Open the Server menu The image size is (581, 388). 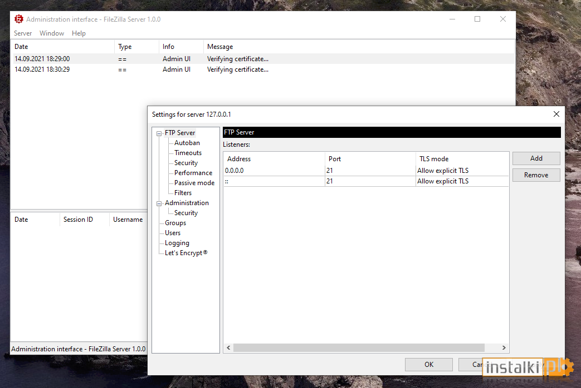coord(23,33)
